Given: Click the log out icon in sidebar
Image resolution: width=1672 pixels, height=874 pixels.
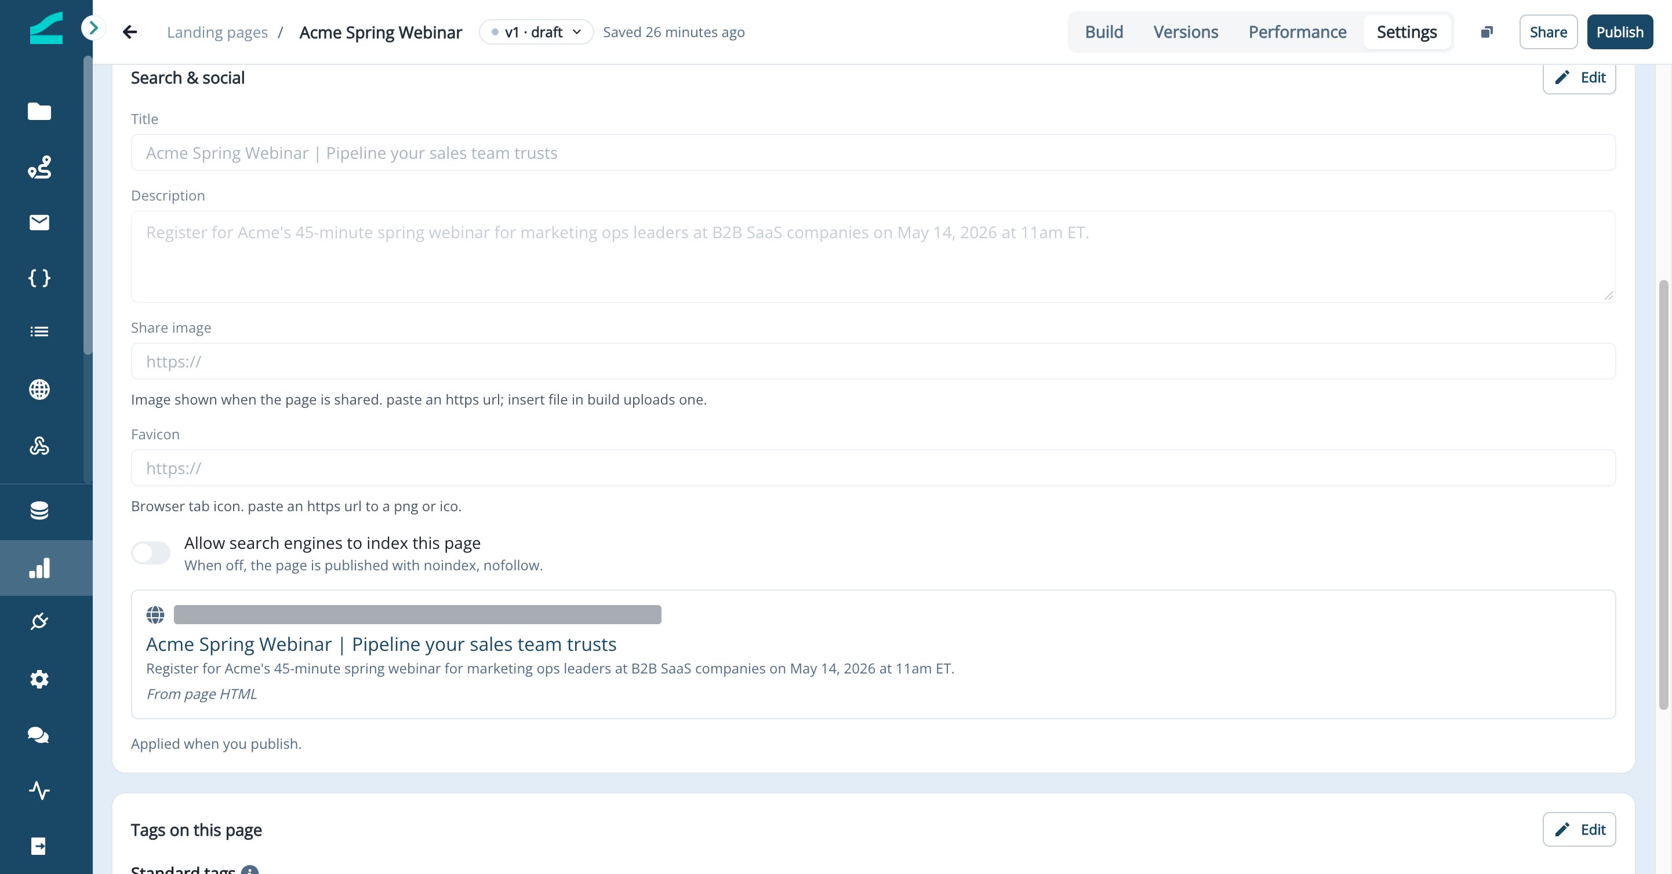Looking at the screenshot, I should click(x=38, y=846).
